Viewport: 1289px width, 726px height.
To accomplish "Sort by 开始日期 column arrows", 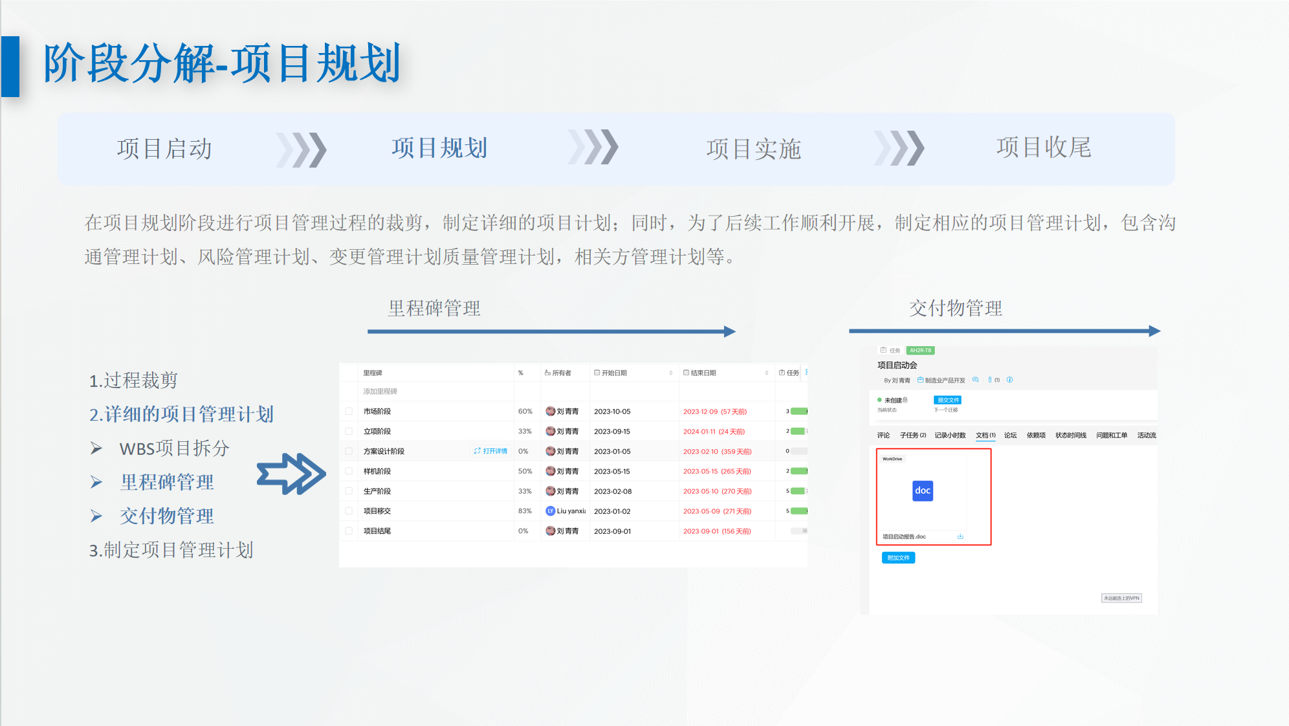I will tap(670, 373).
